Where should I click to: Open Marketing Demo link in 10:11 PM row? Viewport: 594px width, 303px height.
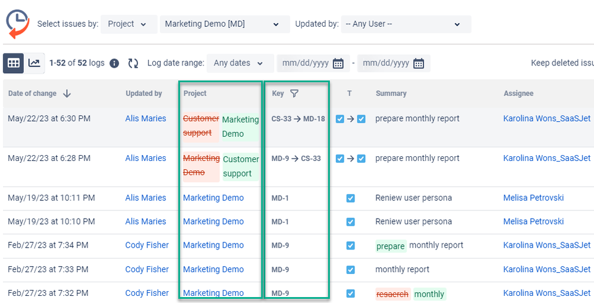pos(213,198)
